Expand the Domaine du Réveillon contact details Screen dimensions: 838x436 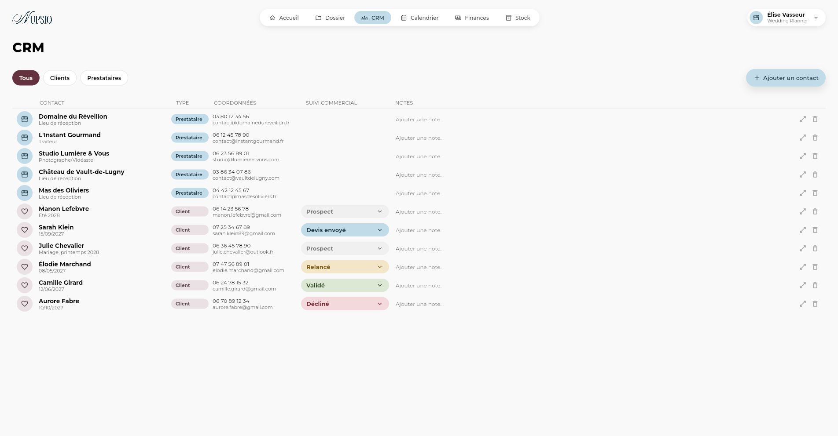(803, 119)
